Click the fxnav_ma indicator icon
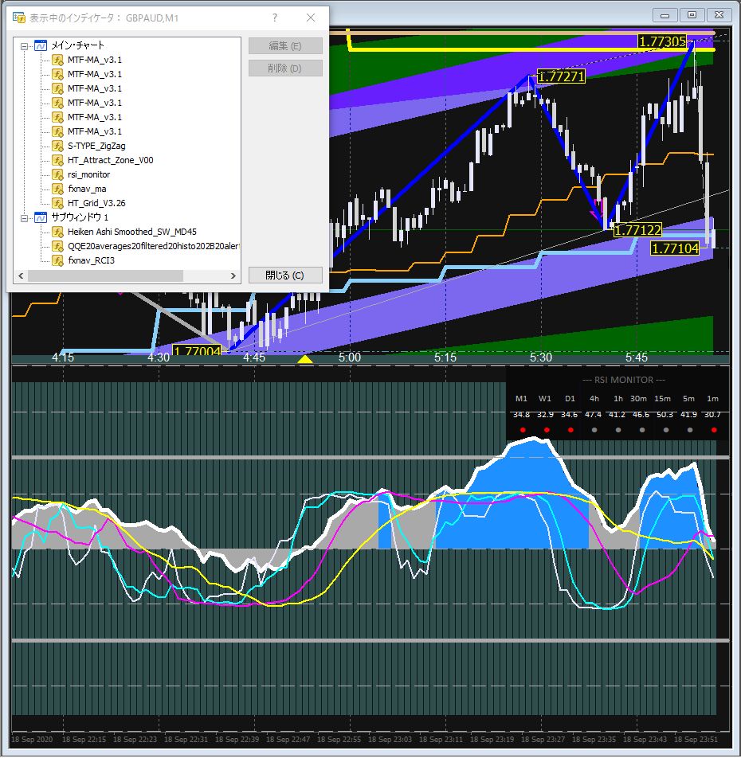 tap(57, 189)
